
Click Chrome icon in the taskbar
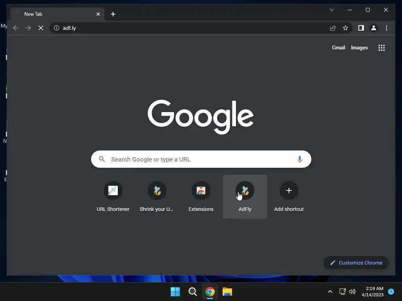point(210,292)
